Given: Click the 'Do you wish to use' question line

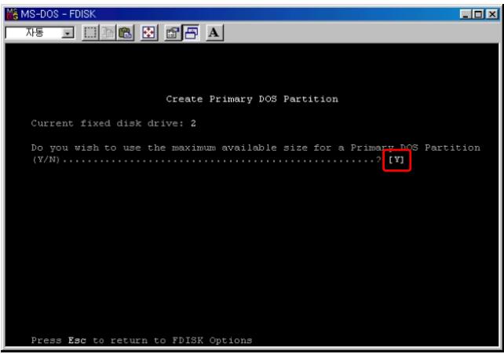Looking at the screenshot, I should click(256, 148).
